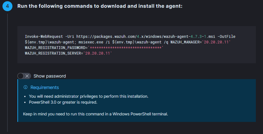
Task: Click the masked registration password asterisks
Action: [x=126, y=48]
